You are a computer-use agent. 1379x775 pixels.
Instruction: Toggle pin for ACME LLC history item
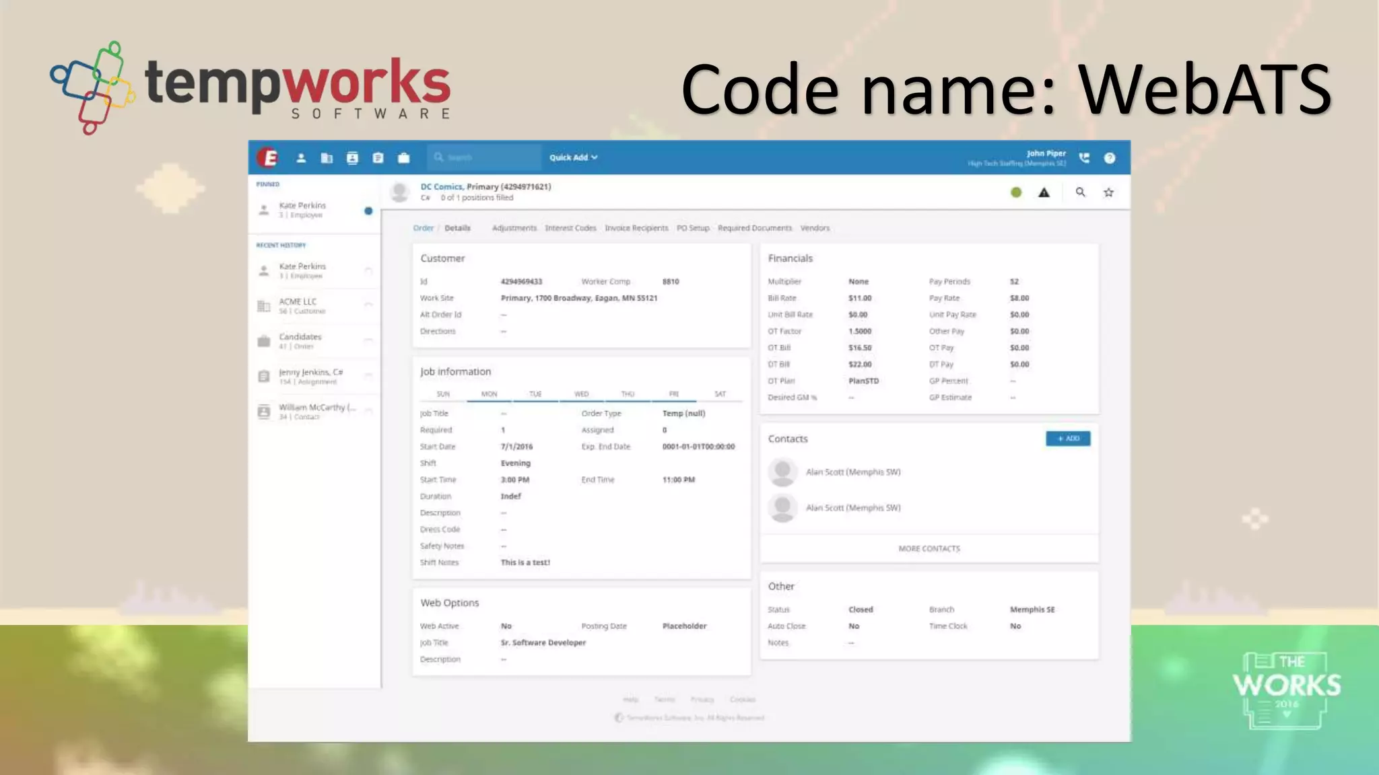(368, 305)
